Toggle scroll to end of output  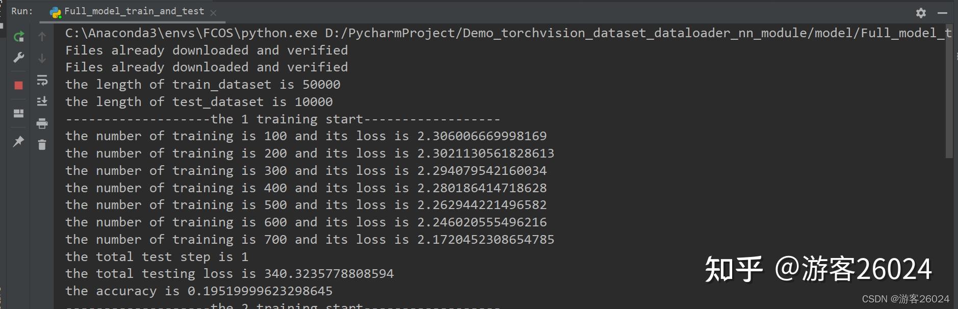click(42, 101)
